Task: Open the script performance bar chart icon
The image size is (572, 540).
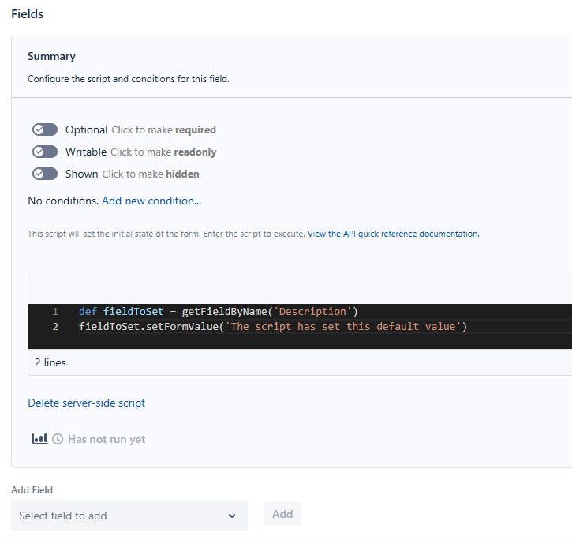Action: (x=39, y=438)
